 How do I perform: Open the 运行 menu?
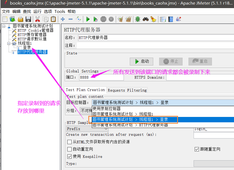[x=37, y=12]
